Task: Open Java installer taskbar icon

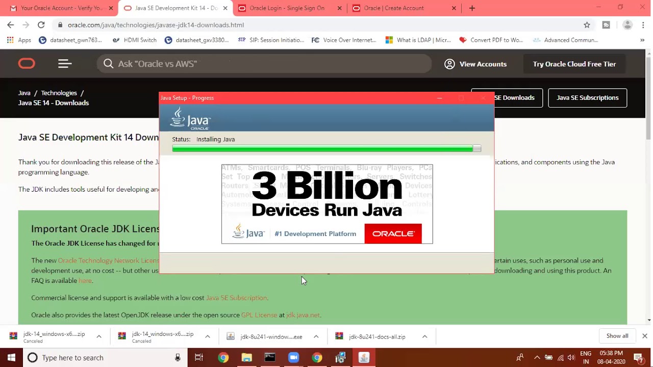Action: click(x=364, y=357)
